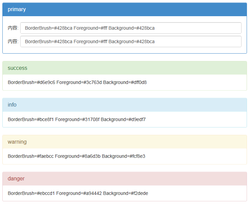Screen dimensions: 250x204
Task: Click Foreground=#8a6d3b text in warning panel
Action: coord(78,156)
